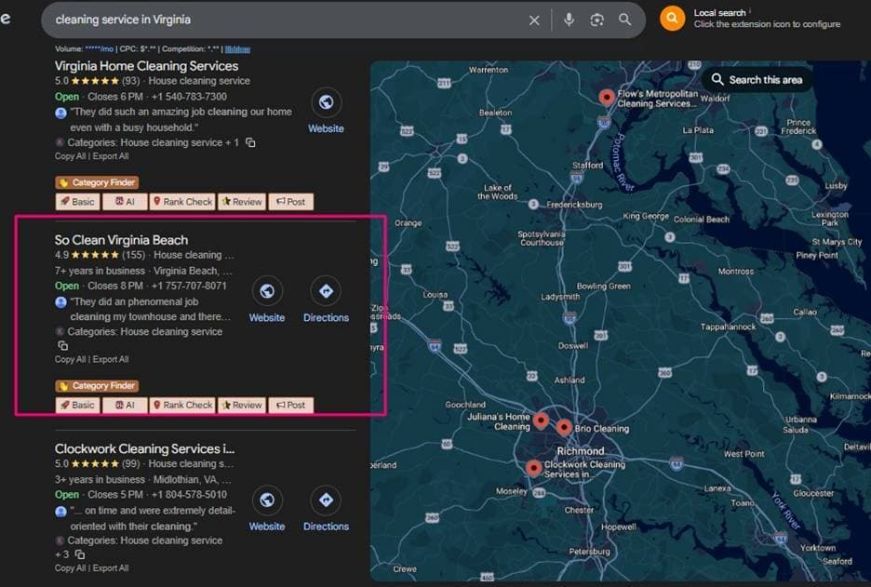Open Website icon for Virginia Home Cleaning Services
The width and height of the screenshot is (871, 587).
pos(326,103)
